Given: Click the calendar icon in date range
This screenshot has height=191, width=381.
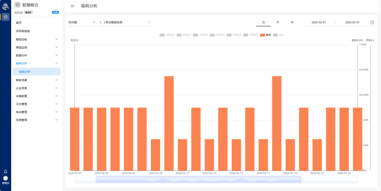Looking at the screenshot, I should pos(372,22).
